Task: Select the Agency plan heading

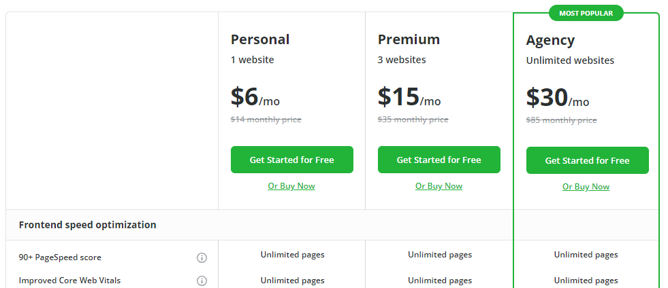Action: (x=550, y=41)
